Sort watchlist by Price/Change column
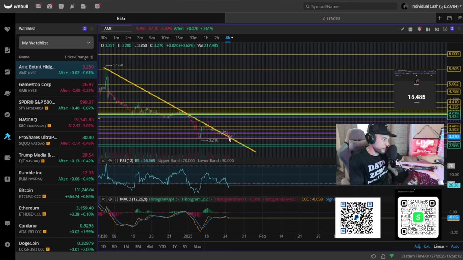 coord(79,57)
